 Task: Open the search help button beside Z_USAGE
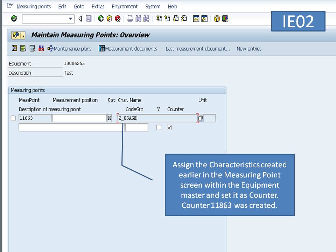point(201,118)
